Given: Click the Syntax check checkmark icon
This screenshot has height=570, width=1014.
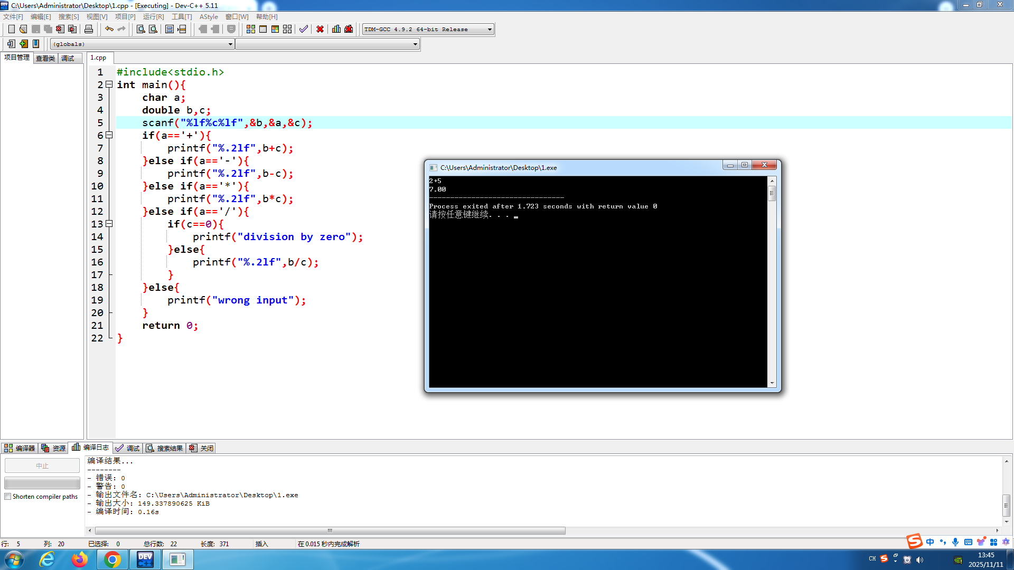Looking at the screenshot, I should click(x=303, y=29).
